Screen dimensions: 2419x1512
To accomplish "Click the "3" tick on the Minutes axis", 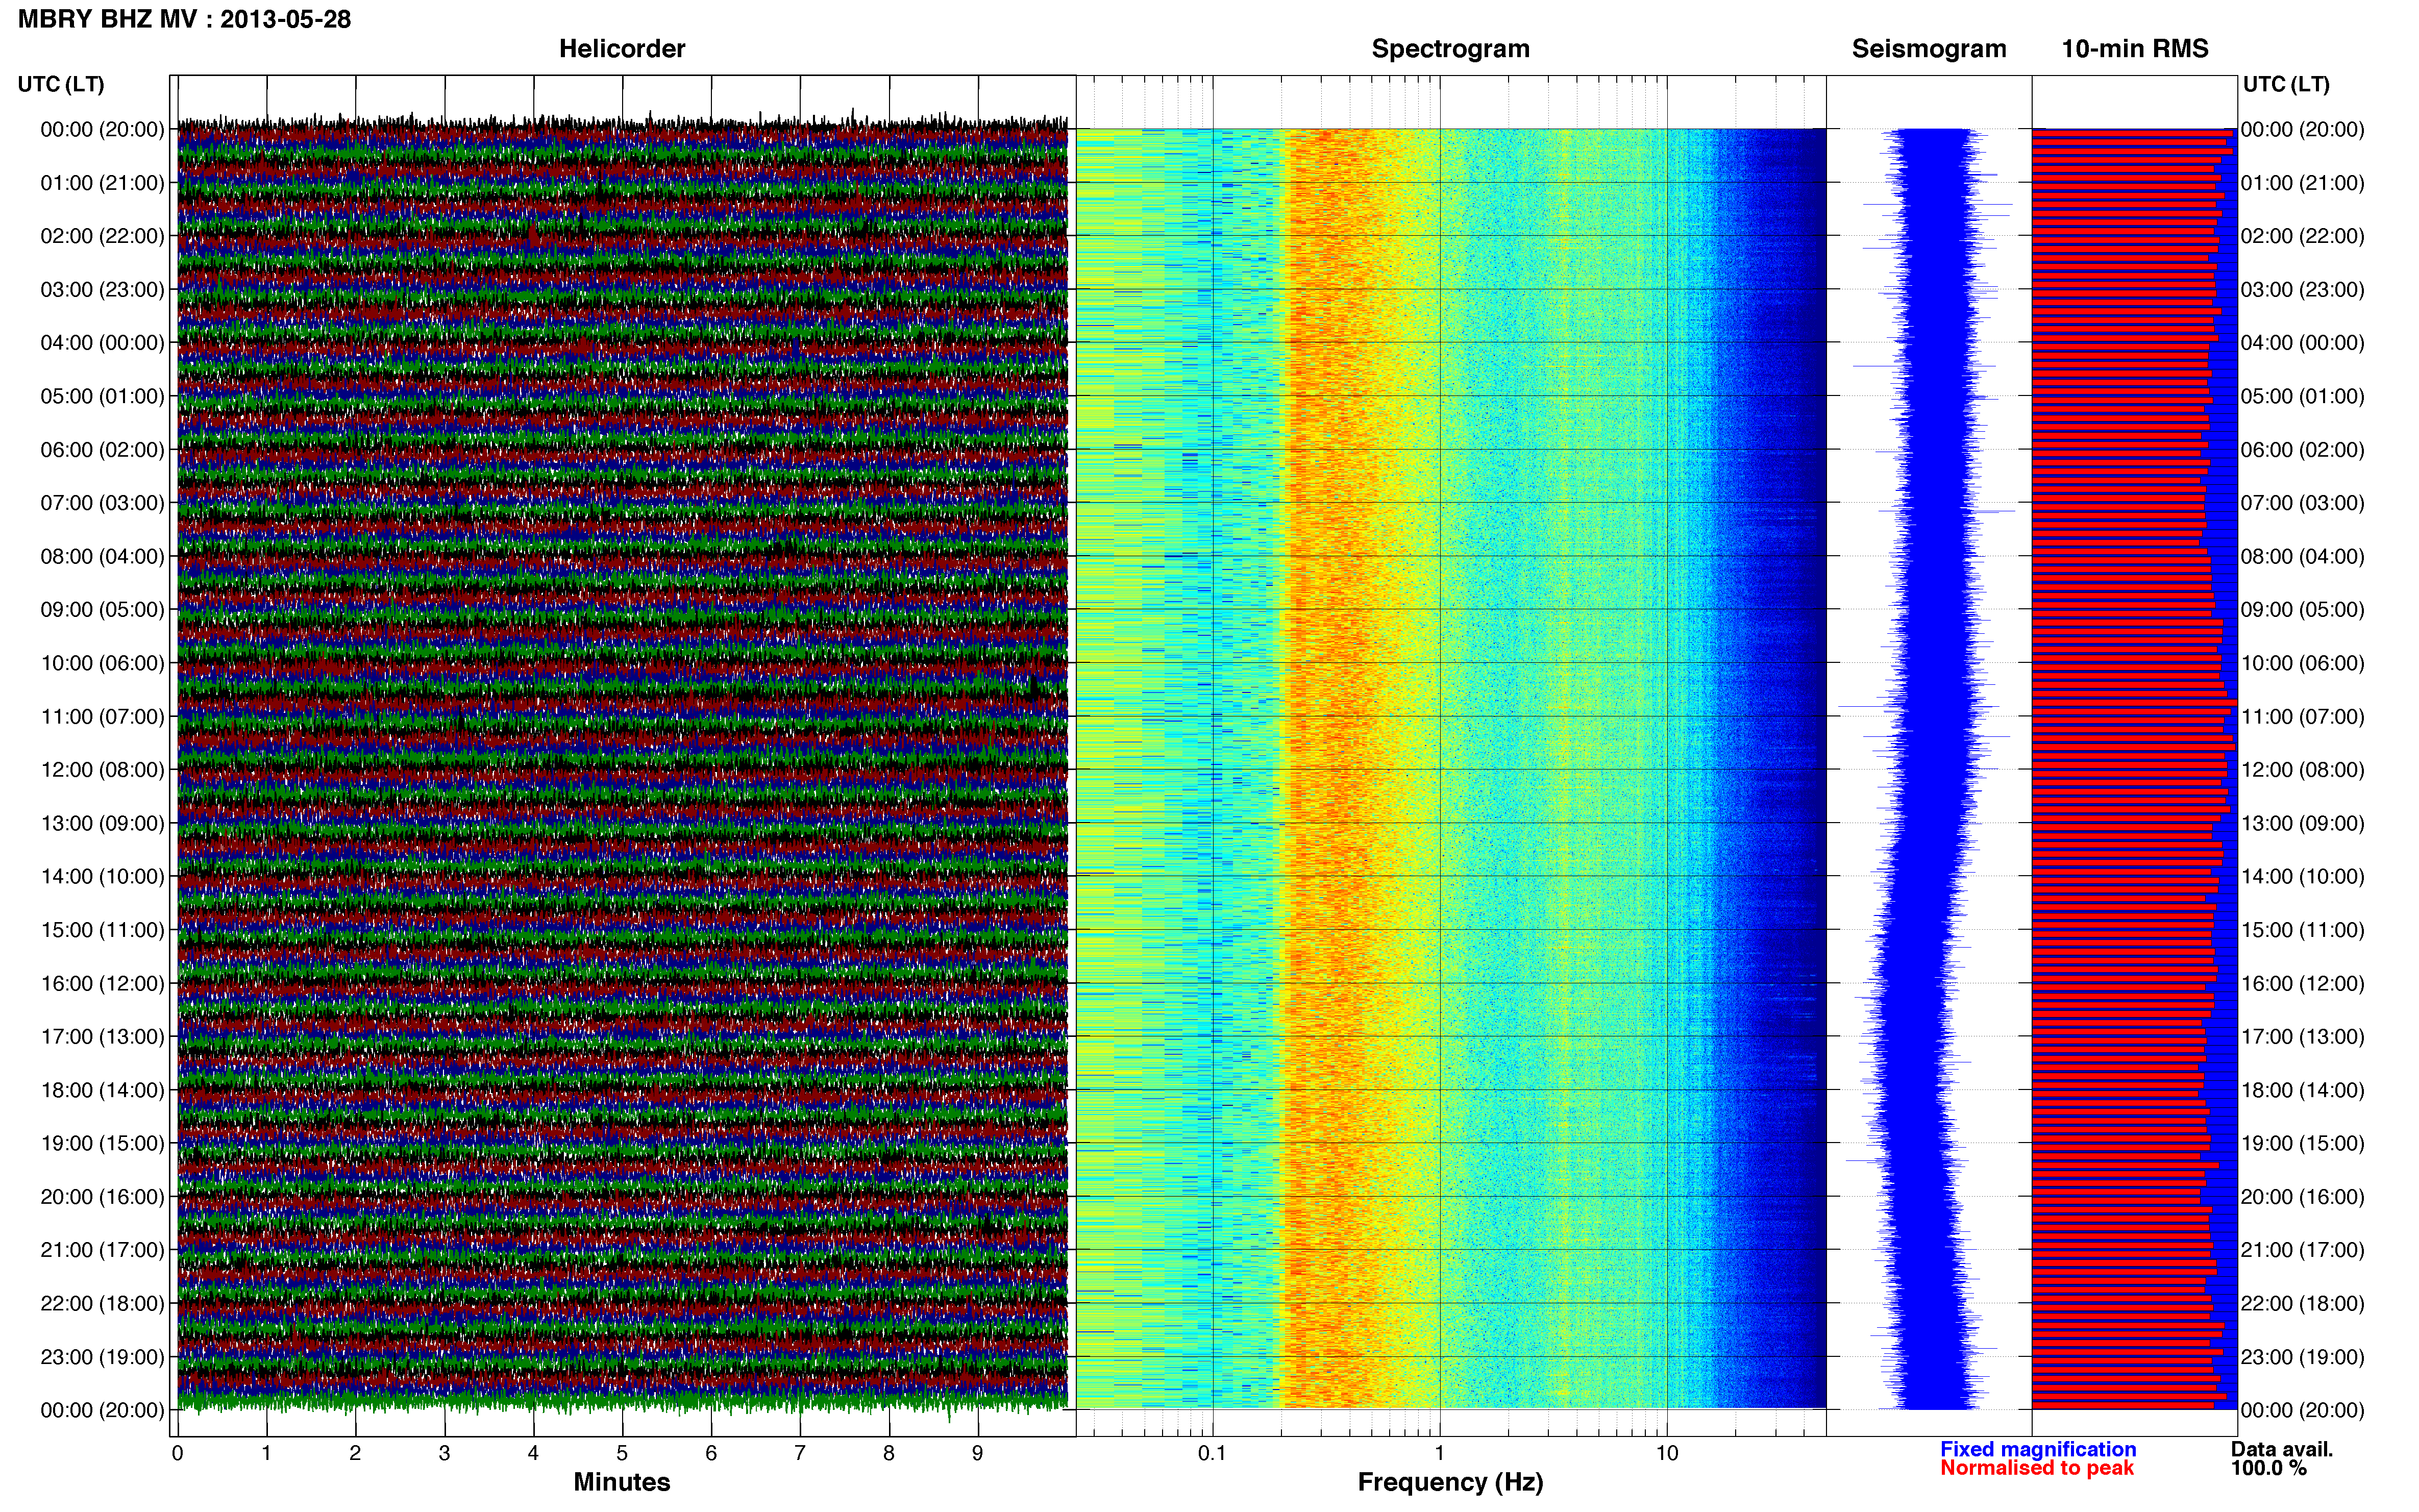I will coord(444,1454).
